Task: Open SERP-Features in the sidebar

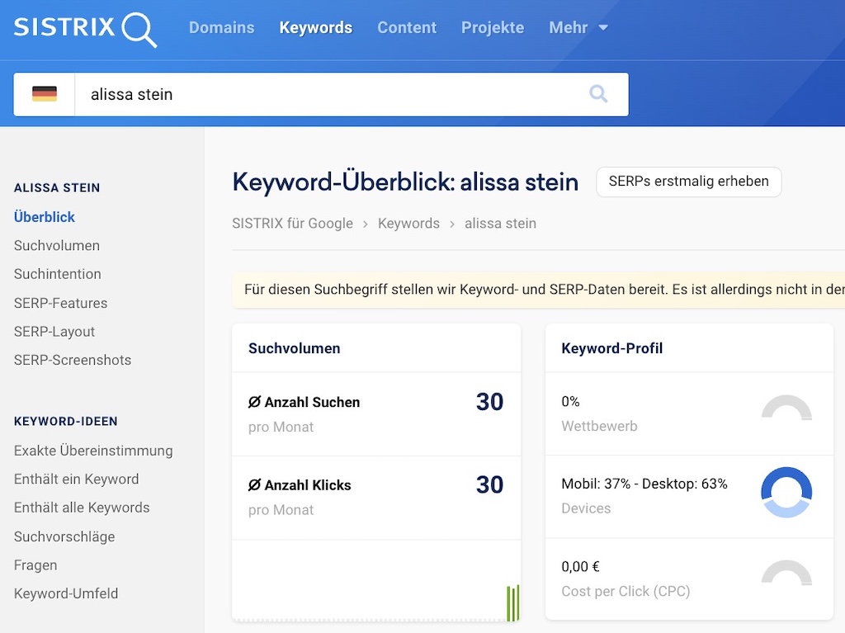Action: tap(60, 303)
